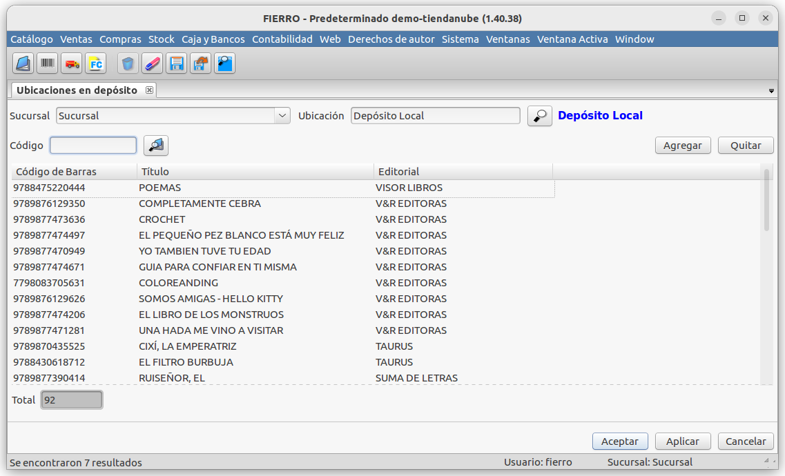Screen dimensions: 785x476
Task: Click the status text Se encontraron 7 resultados
Action: [x=75, y=463]
